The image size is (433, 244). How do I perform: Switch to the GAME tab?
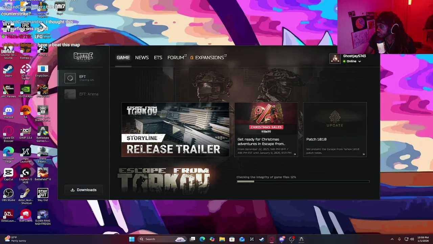[x=123, y=58]
